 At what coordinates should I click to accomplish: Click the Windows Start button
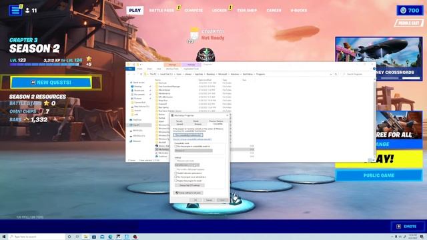tap(4, 237)
